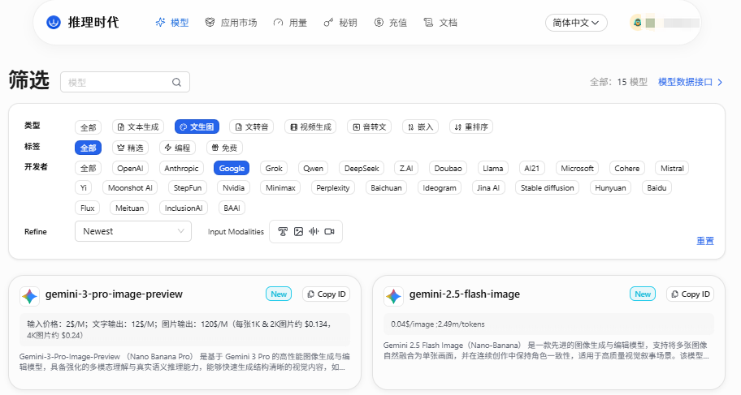This screenshot has height=395, width=741.
Task: Filter by Cohere developer
Action: (x=626, y=169)
